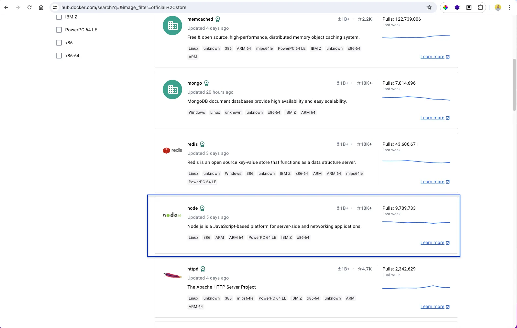Click the redis weekly pulls chart

click(416, 162)
